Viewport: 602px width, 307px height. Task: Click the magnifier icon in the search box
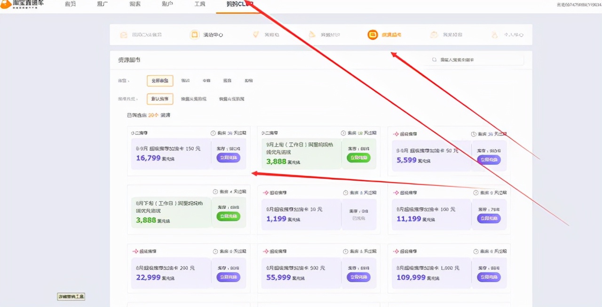click(x=434, y=60)
